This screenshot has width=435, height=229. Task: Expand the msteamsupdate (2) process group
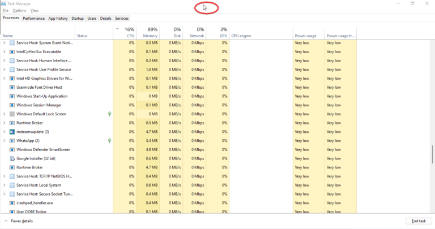(5, 132)
